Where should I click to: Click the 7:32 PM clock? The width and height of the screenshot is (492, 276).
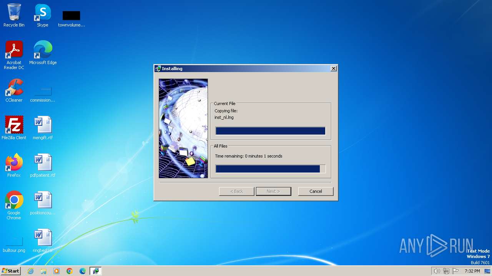472,271
